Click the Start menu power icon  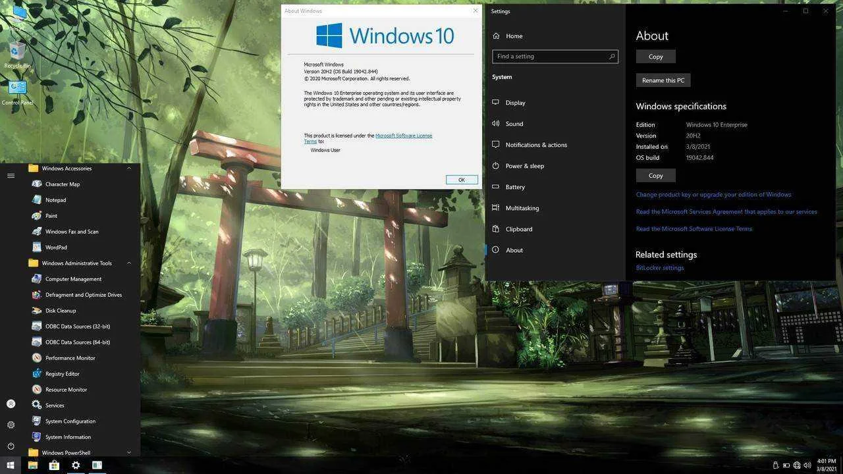(x=11, y=446)
